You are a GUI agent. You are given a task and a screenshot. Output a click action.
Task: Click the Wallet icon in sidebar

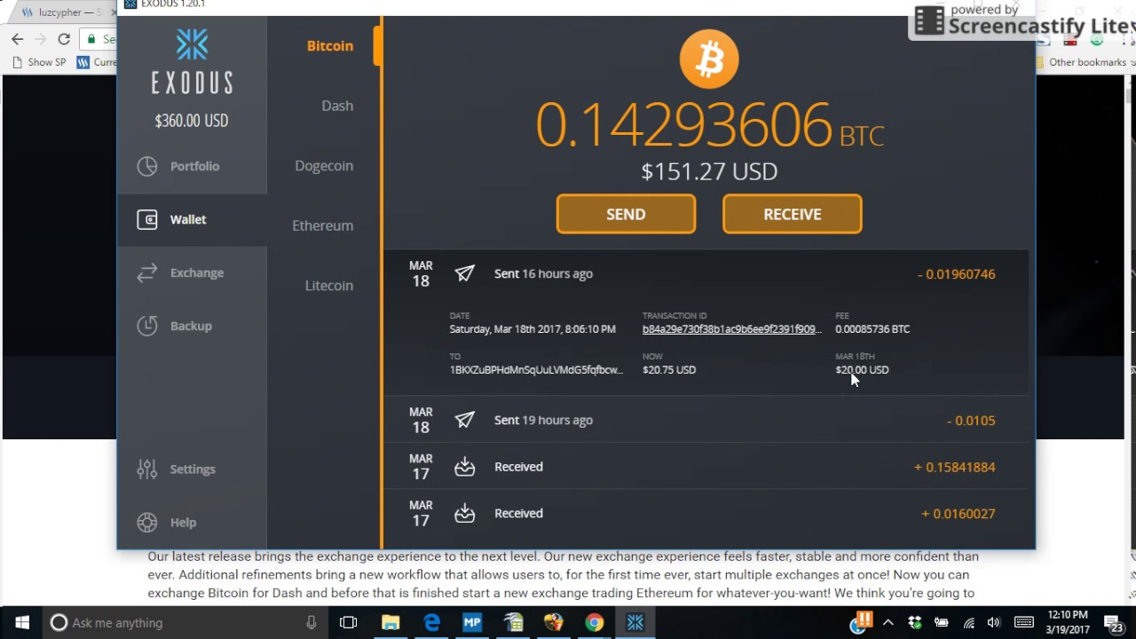pos(147,219)
